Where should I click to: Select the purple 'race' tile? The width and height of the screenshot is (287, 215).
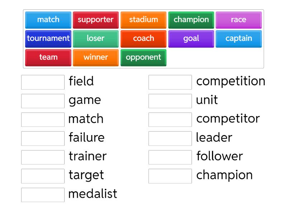click(239, 20)
